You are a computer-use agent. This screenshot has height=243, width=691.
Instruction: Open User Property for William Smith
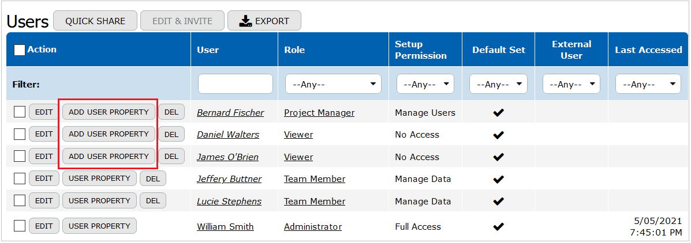click(x=100, y=226)
